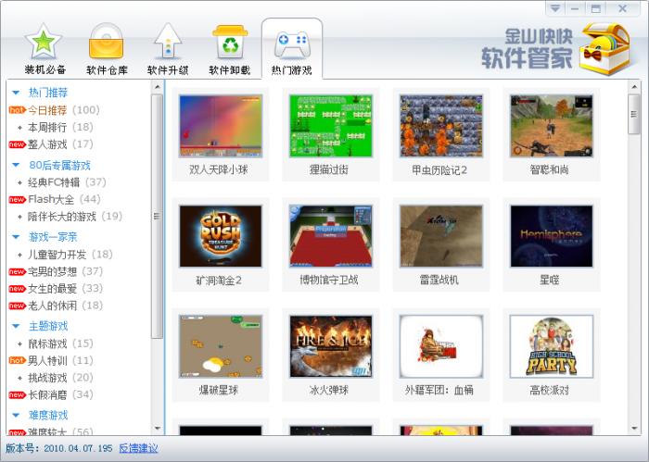Open the 双人天降小球 game thumbnail
This screenshot has width=649, height=462.
coord(221,126)
